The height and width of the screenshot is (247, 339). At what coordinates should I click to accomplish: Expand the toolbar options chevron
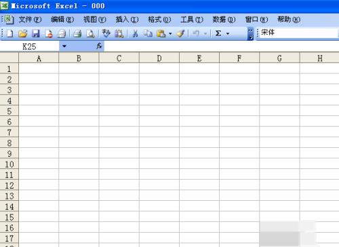(250, 34)
